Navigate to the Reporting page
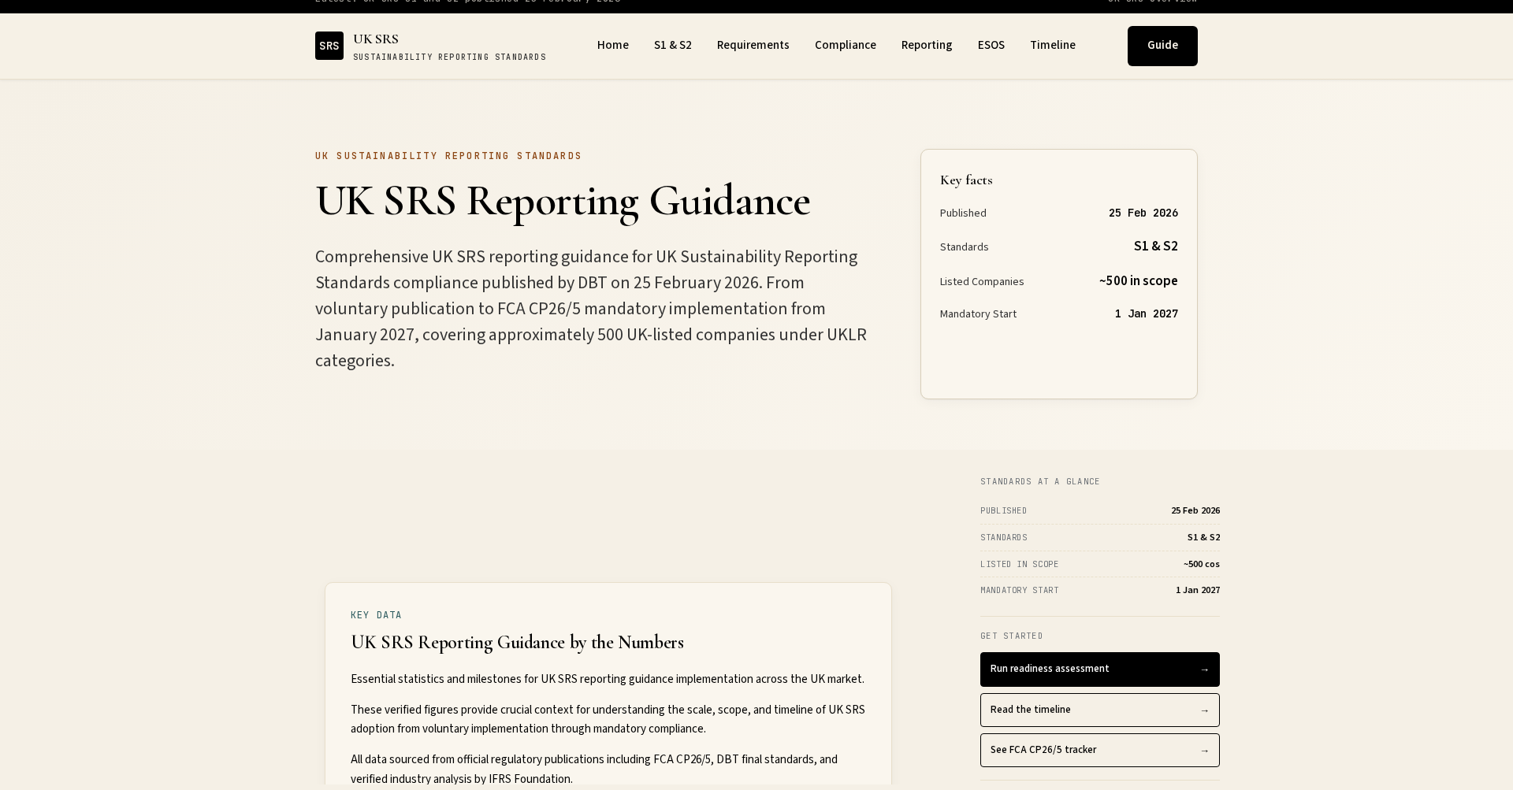Image resolution: width=1513 pixels, height=790 pixels. coord(927,46)
